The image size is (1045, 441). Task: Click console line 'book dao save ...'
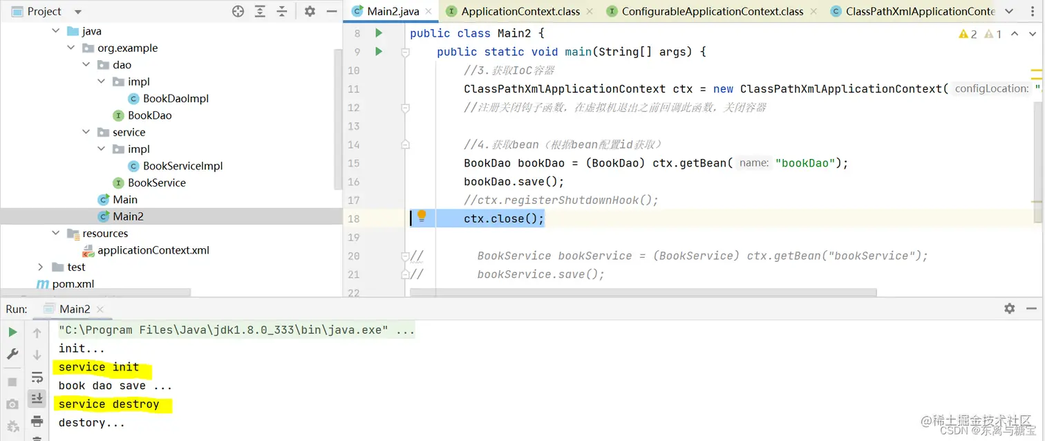pos(115,386)
